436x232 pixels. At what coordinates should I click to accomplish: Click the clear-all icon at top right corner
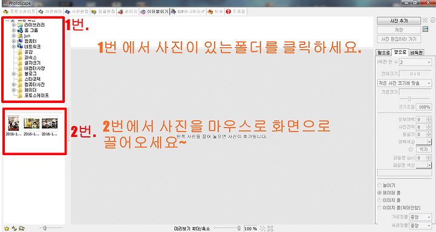(x=432, y=21)
